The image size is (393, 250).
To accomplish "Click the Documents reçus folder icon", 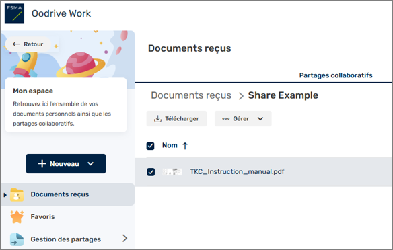I will click(x=17, y=194).
